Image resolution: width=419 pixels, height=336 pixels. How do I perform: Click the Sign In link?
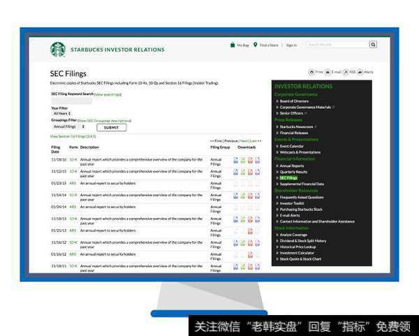click(291, 45)
